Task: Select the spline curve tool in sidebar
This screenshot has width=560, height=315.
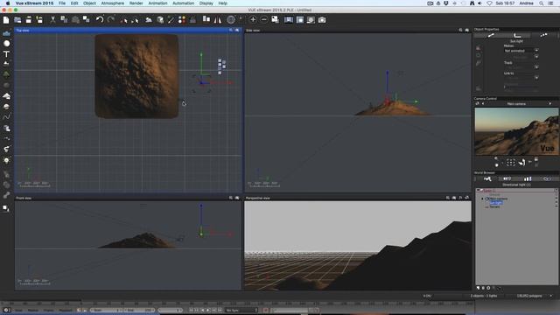Action: (6, 117)
